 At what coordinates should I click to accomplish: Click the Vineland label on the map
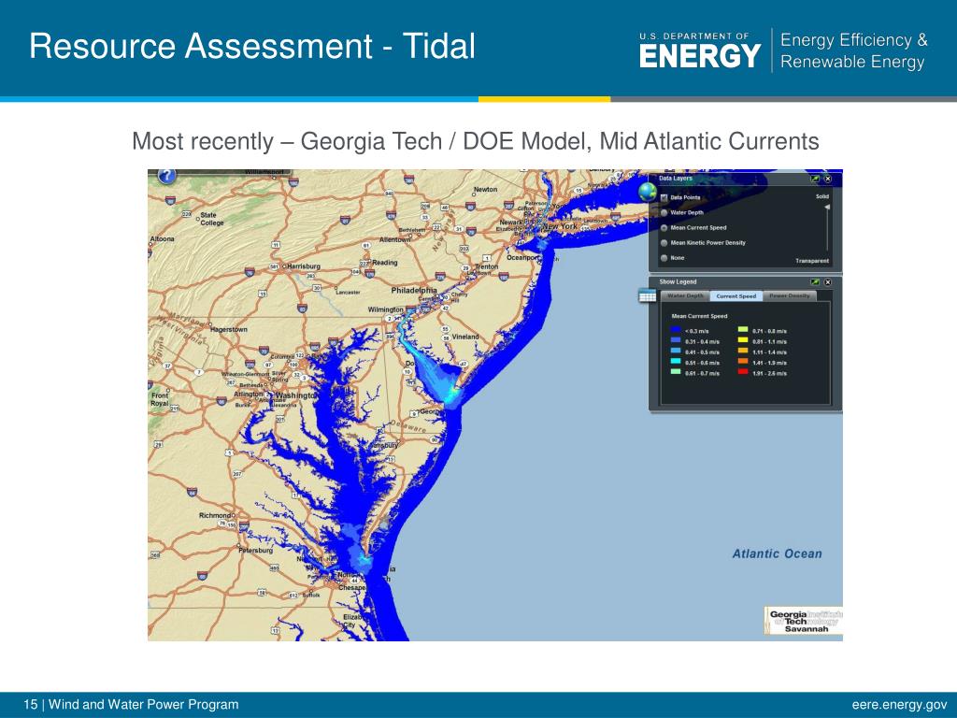[465, 337]
